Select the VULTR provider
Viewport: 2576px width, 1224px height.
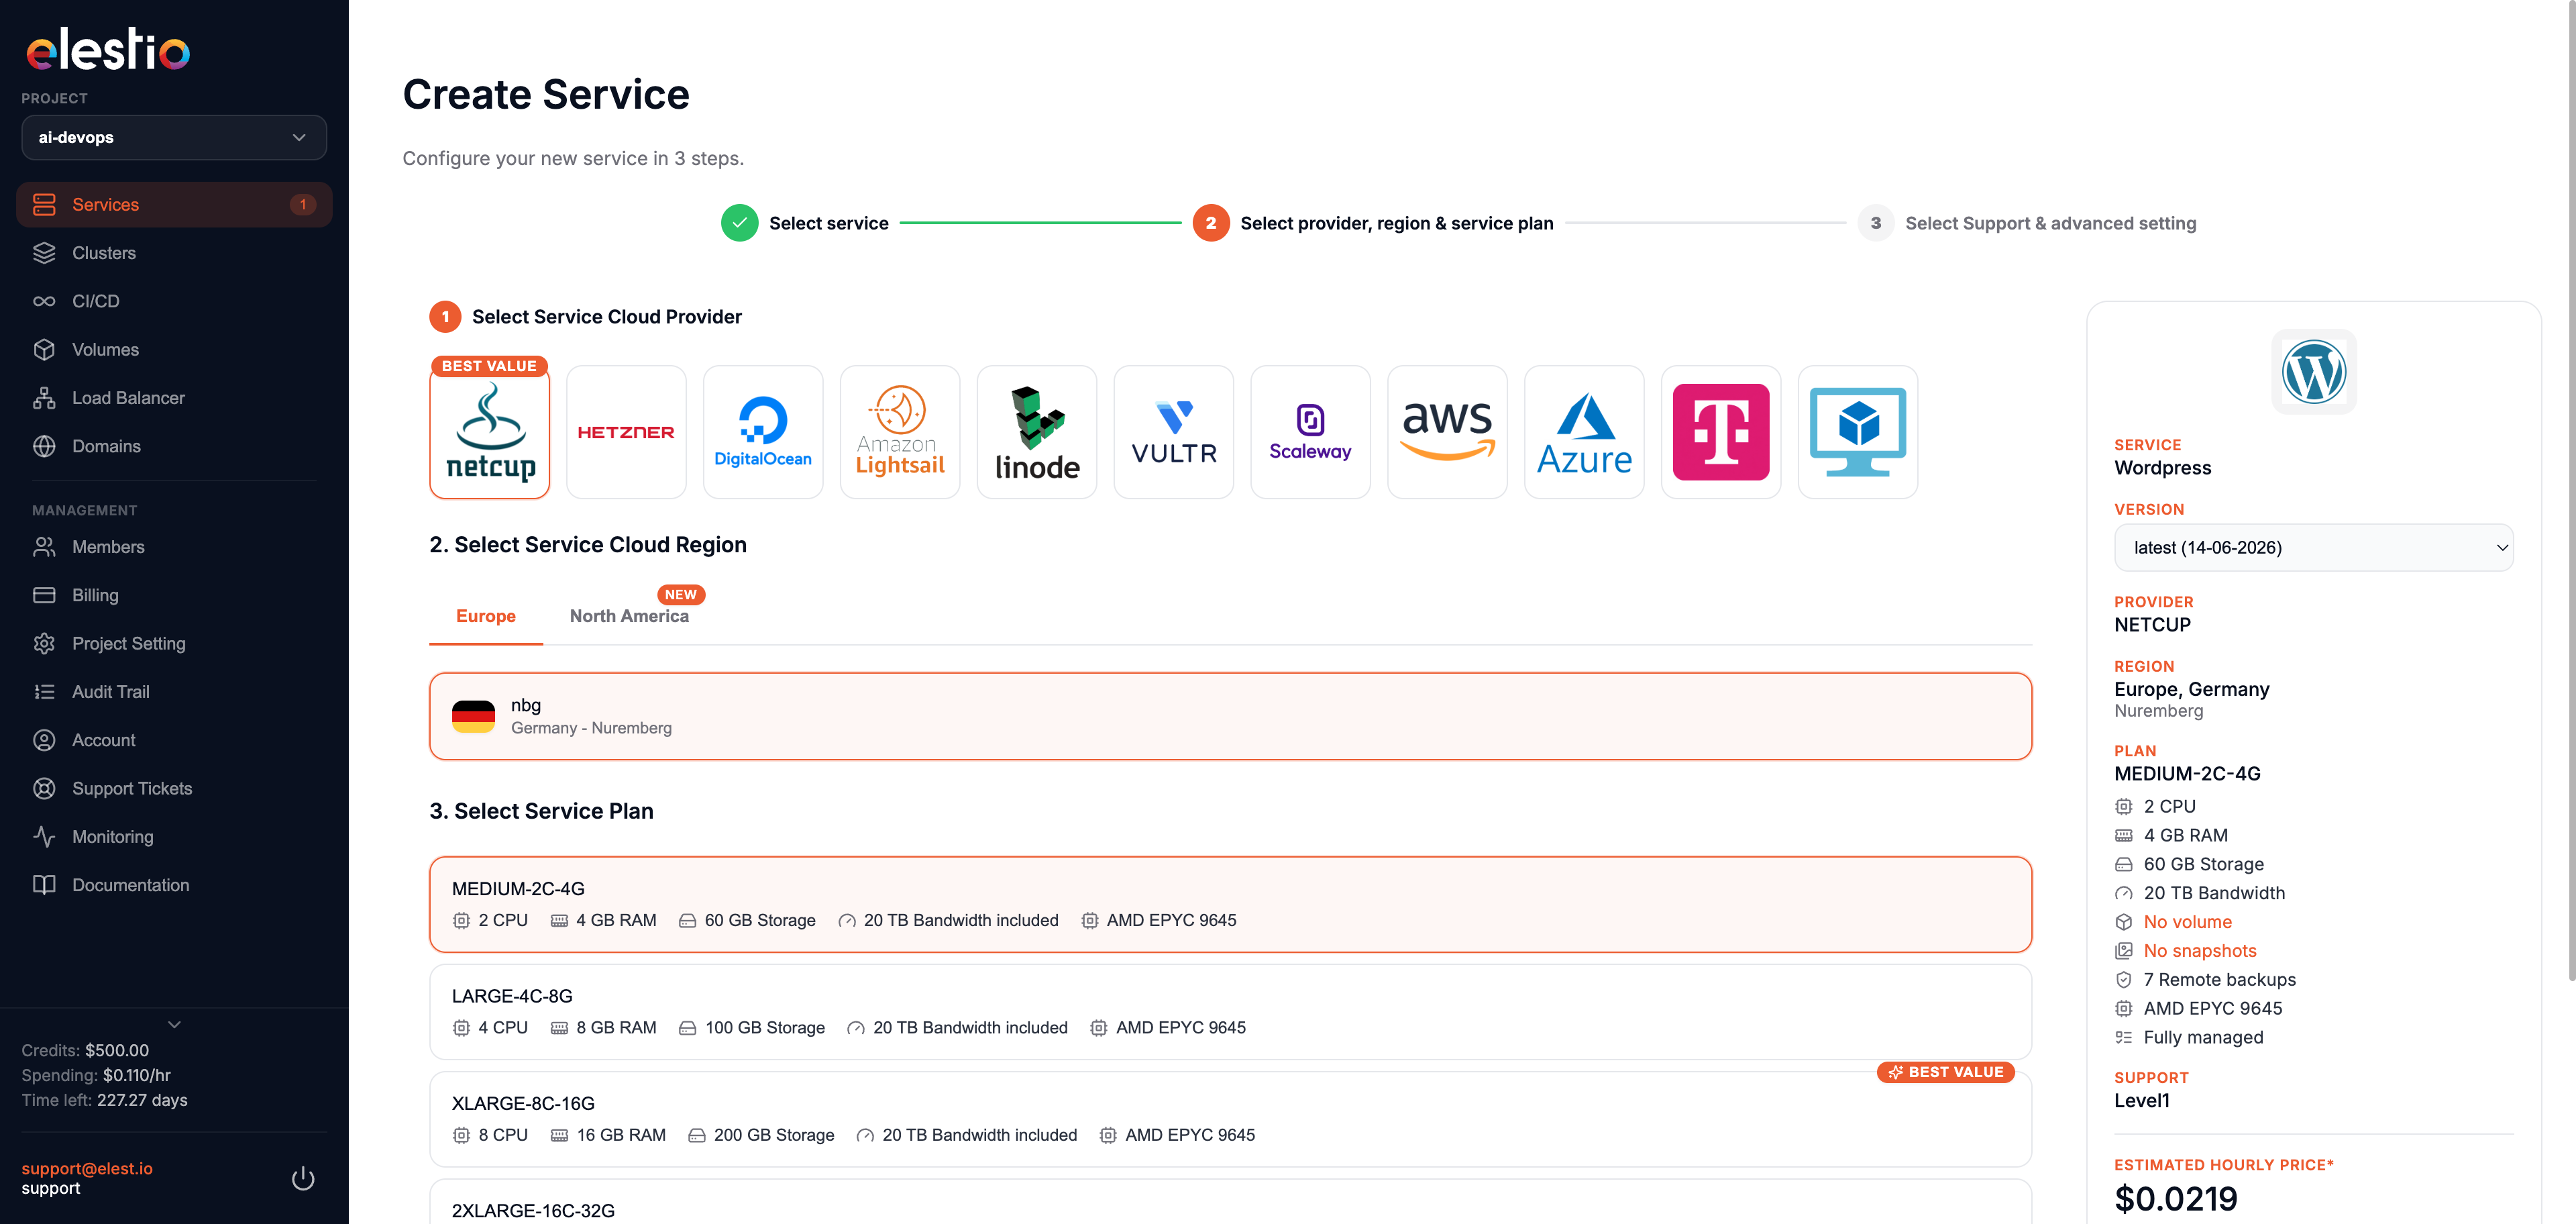[1174, 432]
